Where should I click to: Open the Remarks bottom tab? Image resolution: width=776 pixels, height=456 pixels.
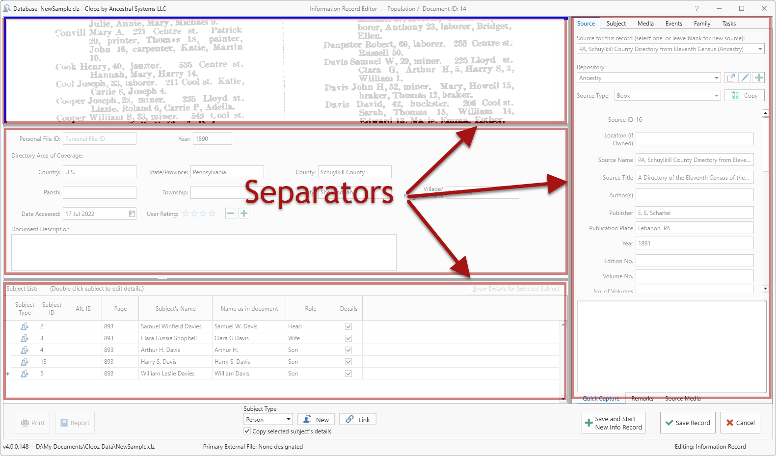642,399
